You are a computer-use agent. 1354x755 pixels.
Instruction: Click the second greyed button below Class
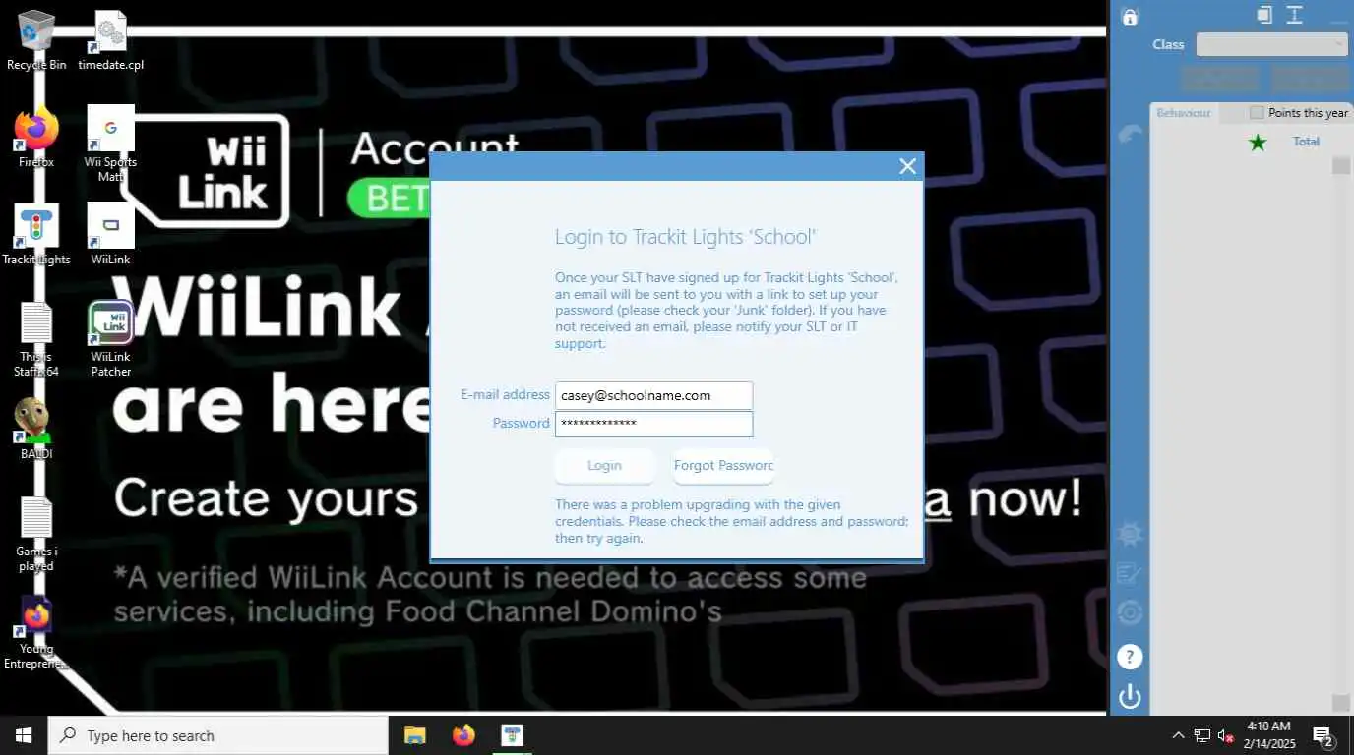coord(1309,79)
